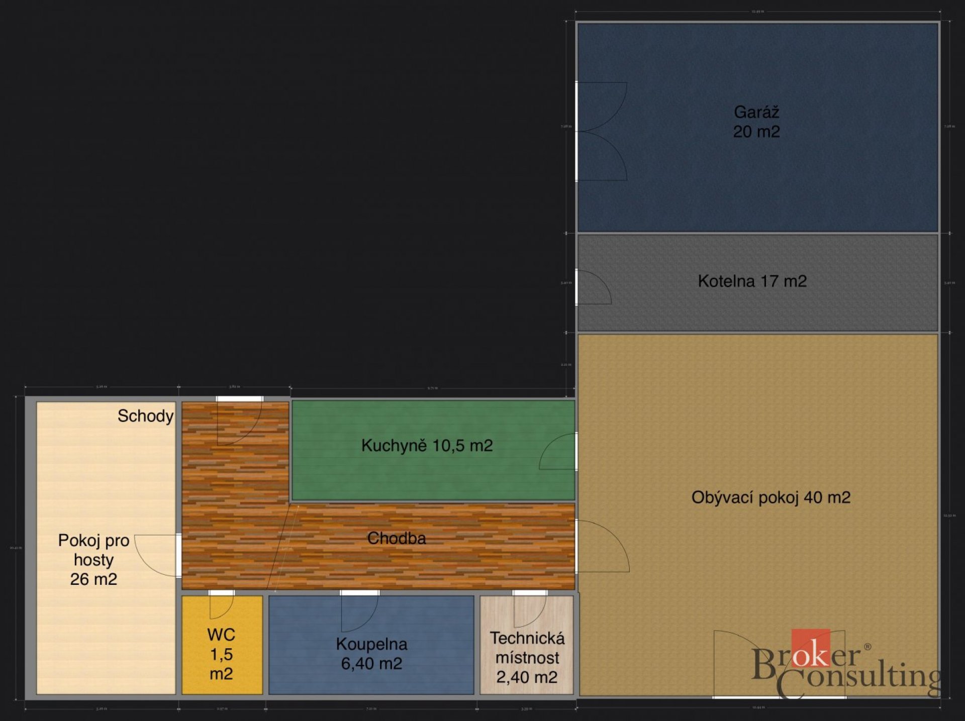Click the Schody stairs label

tap(145, 416)
